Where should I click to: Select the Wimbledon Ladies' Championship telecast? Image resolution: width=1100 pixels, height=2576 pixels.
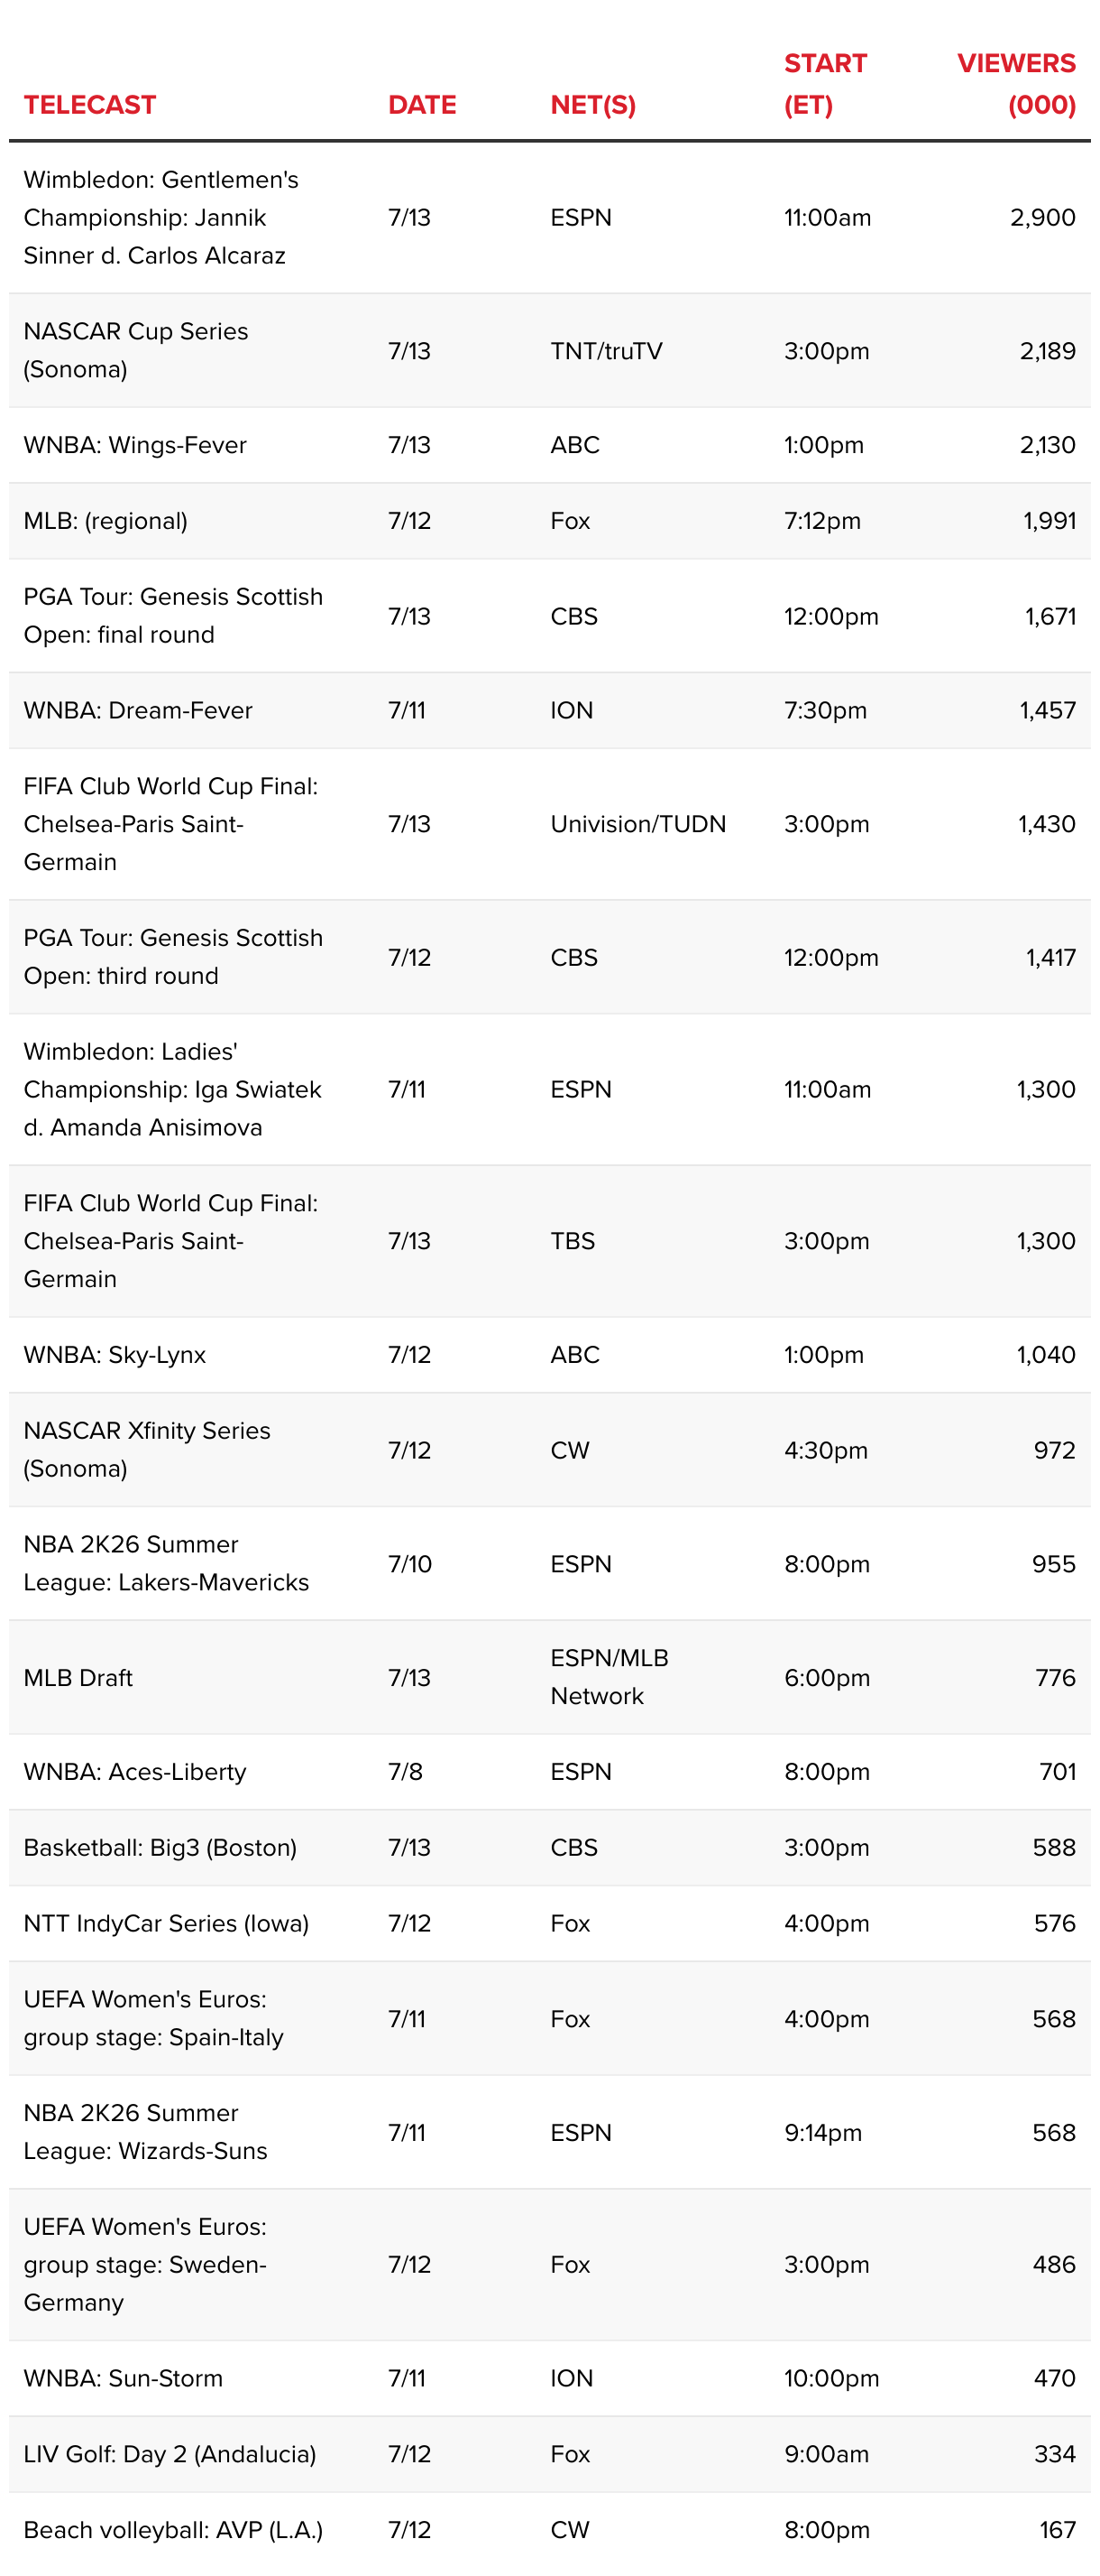pos(173,1089)
